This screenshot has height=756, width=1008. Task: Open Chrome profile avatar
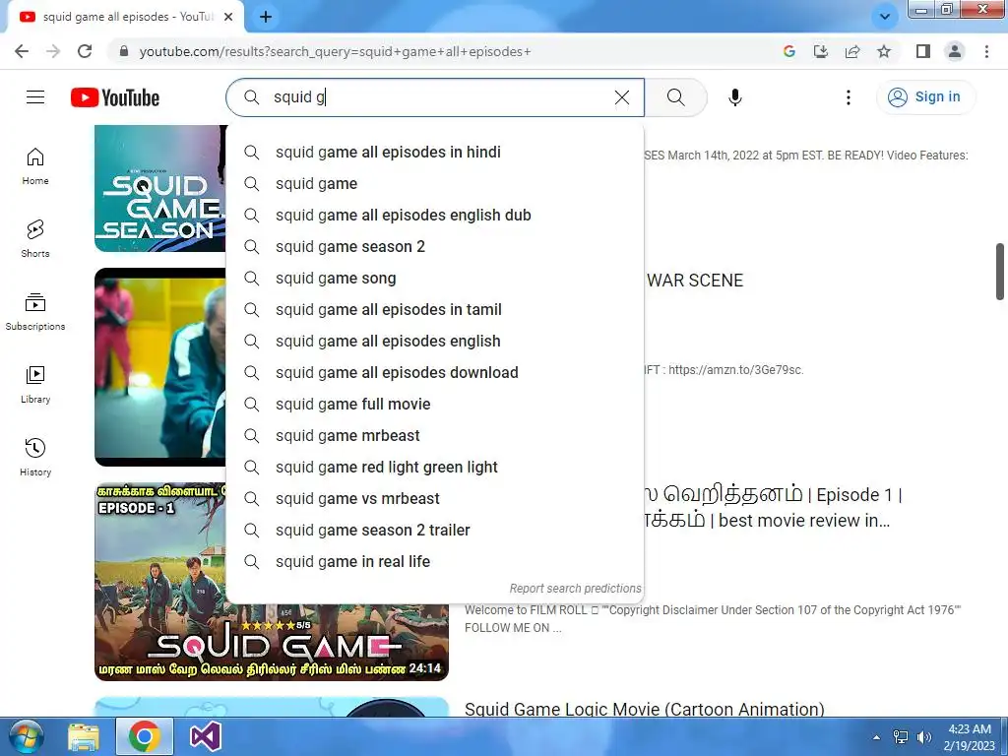(x=955, y=51)
